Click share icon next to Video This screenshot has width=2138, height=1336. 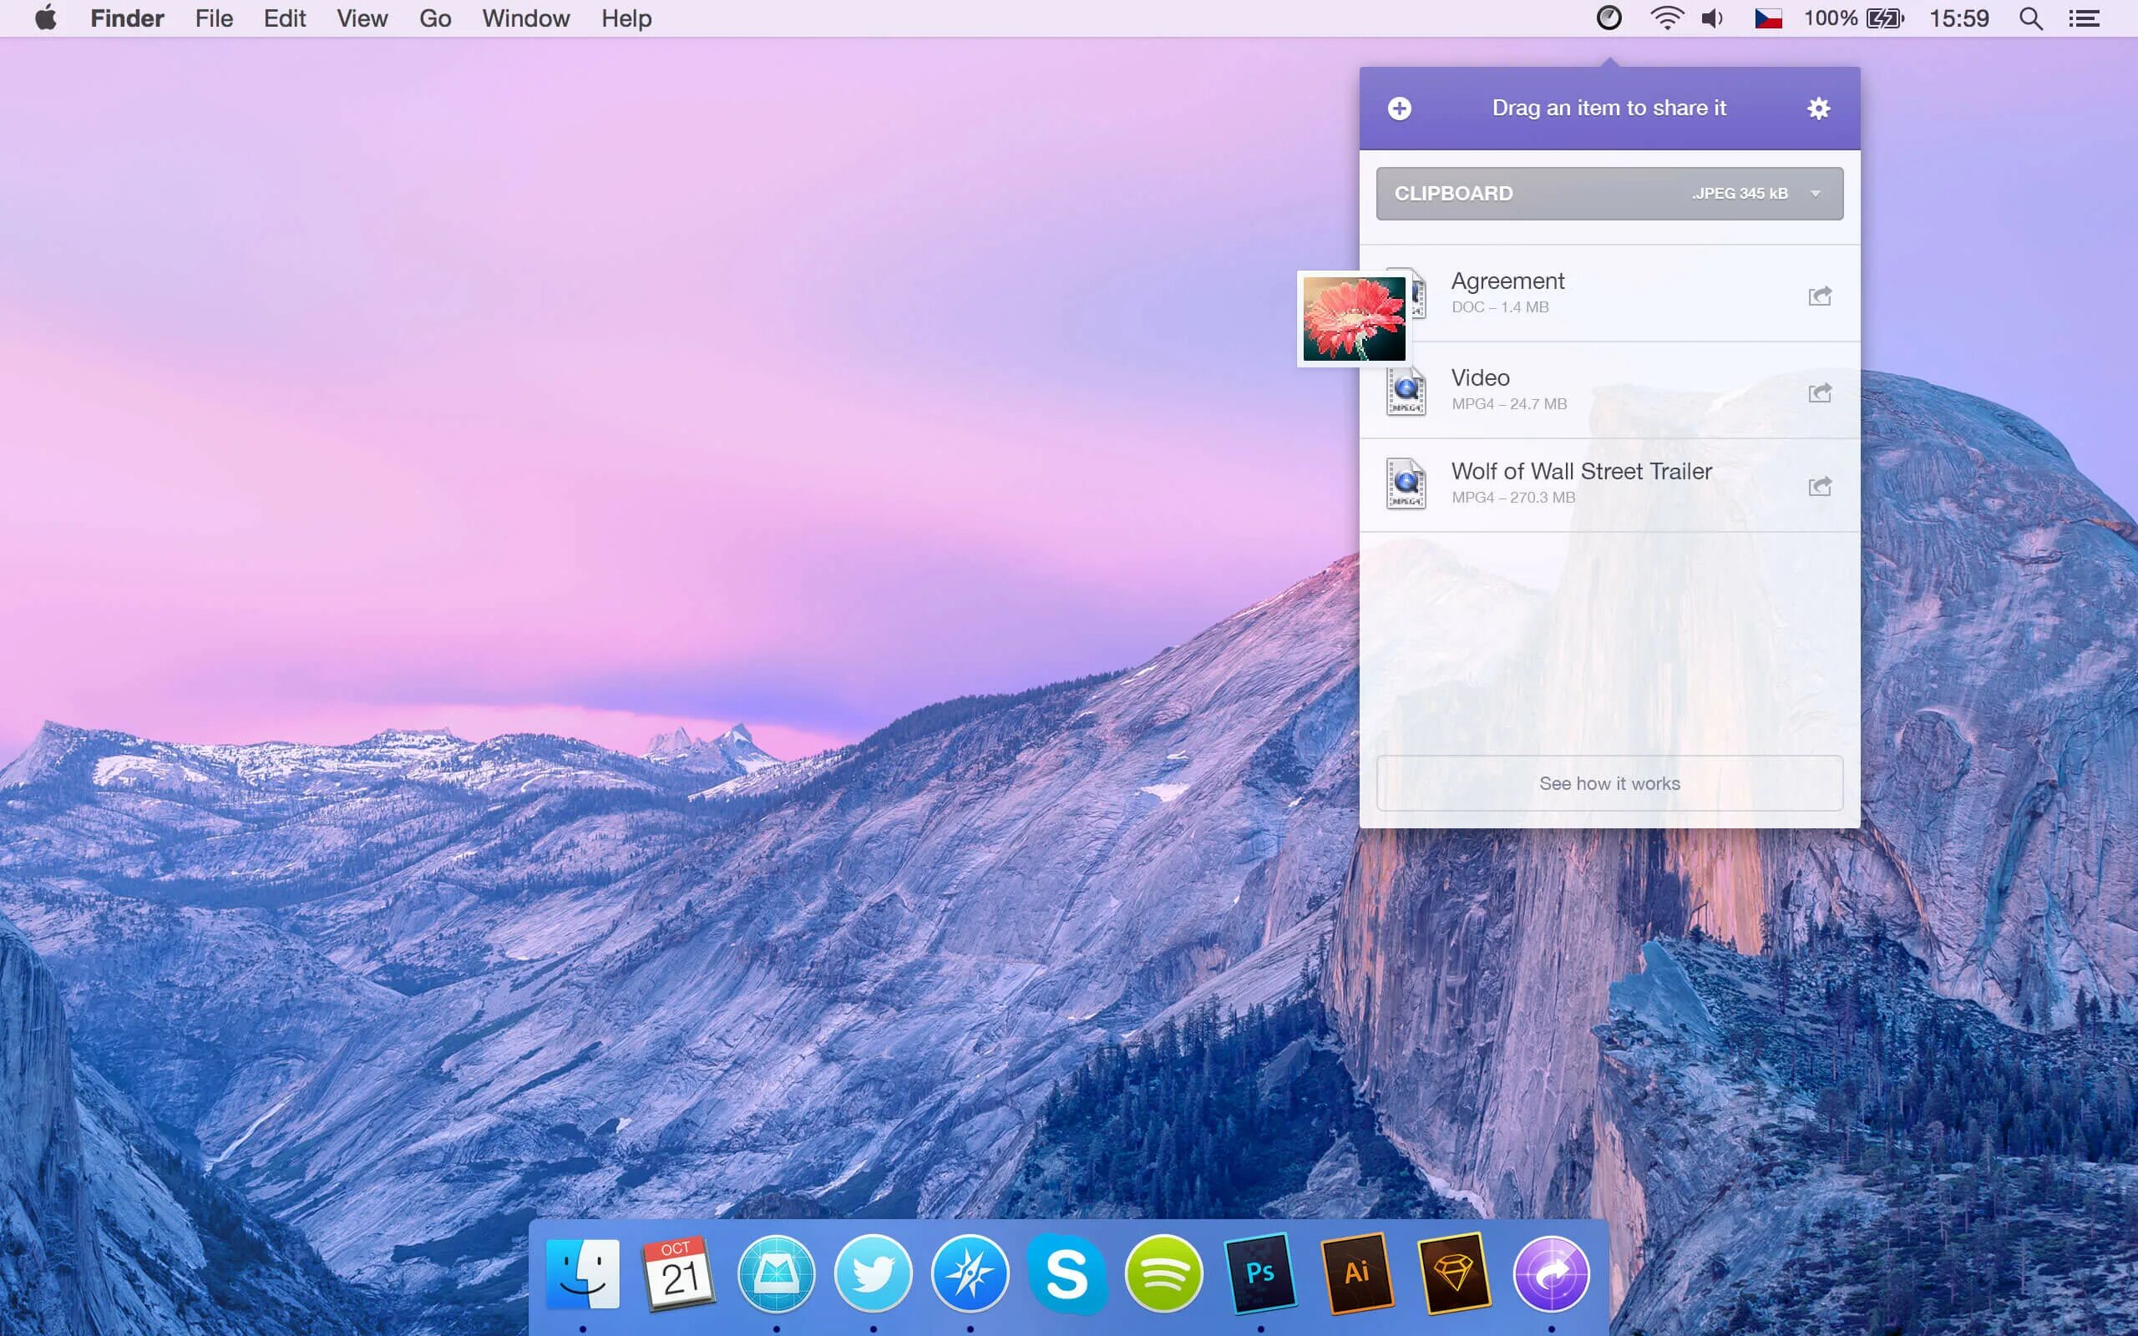coord(1819,392)
